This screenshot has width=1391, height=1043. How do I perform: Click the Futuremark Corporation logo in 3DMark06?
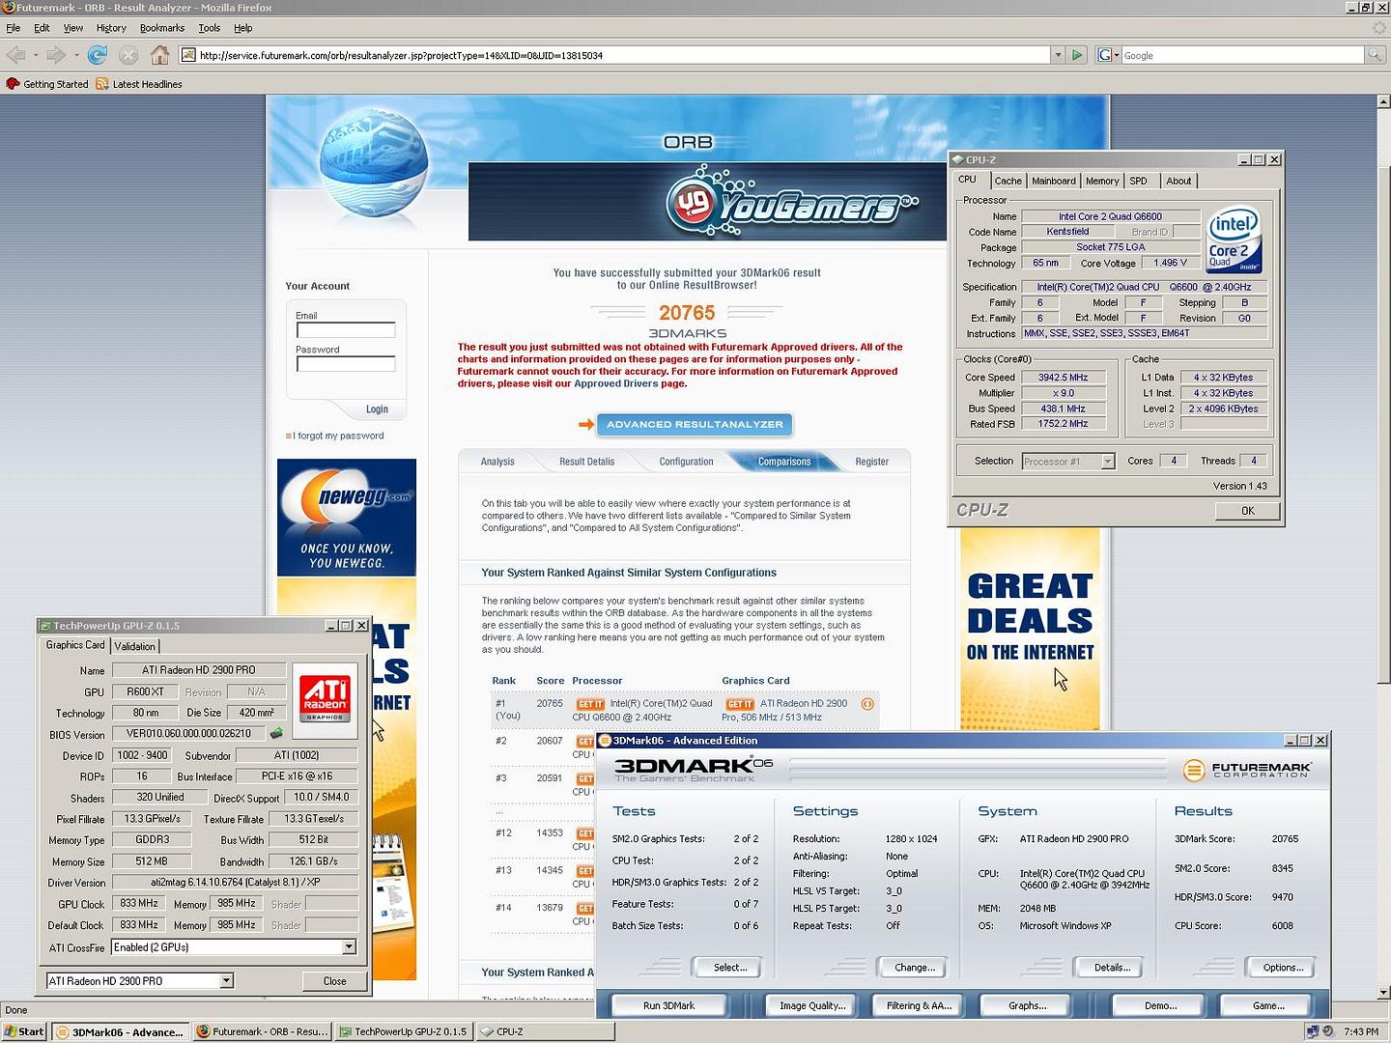coord(1247,770)
